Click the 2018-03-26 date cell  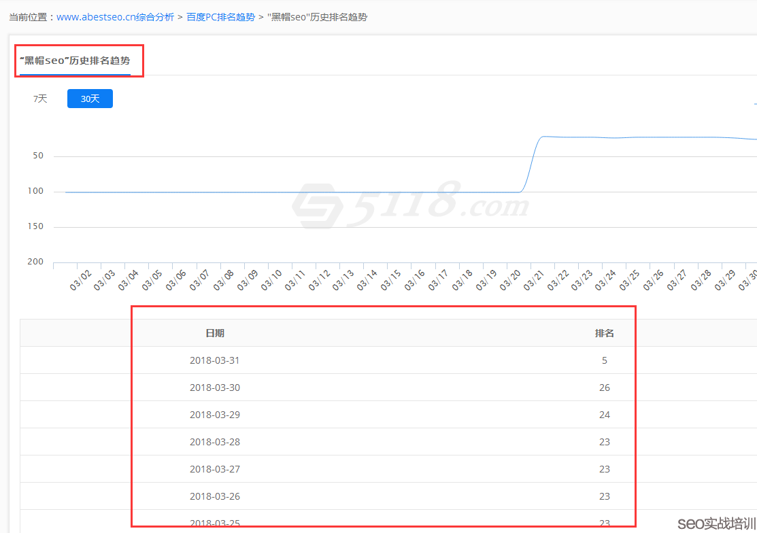[x=215, y=496]
